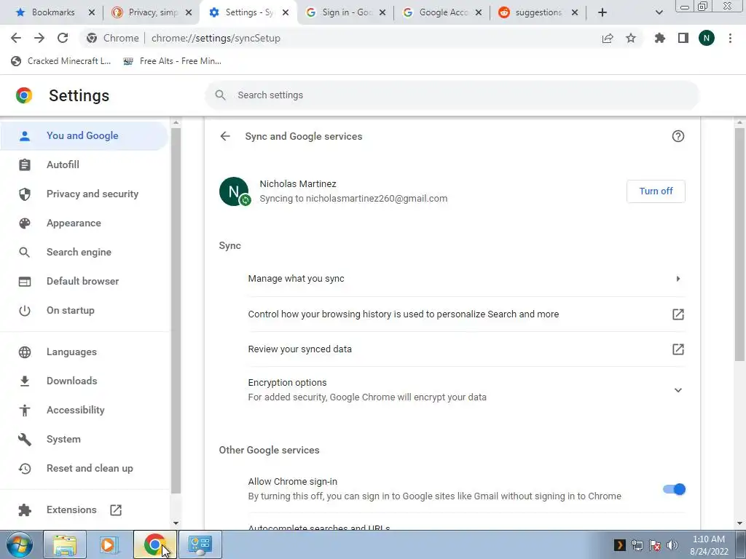Open the Chrome three-dot menu
746x559 pixels.
point(730,38)
